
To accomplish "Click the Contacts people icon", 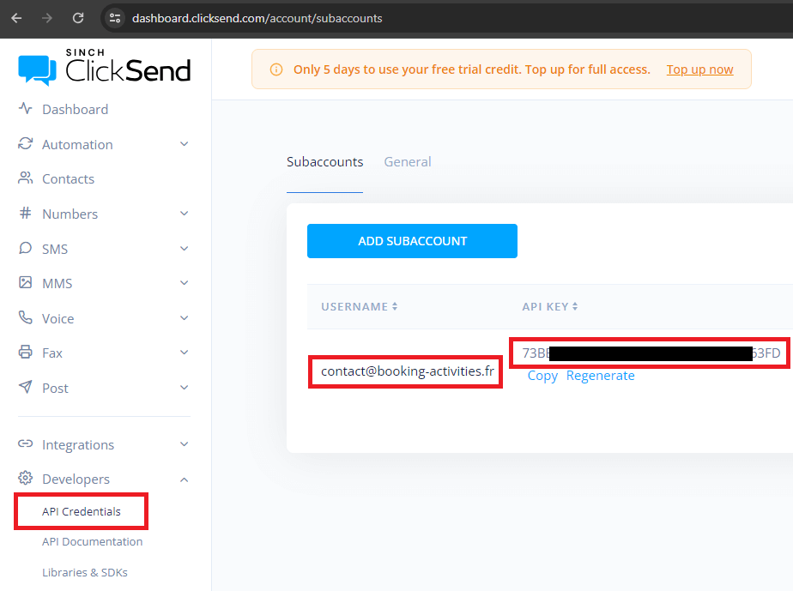I will coord(25,178).
